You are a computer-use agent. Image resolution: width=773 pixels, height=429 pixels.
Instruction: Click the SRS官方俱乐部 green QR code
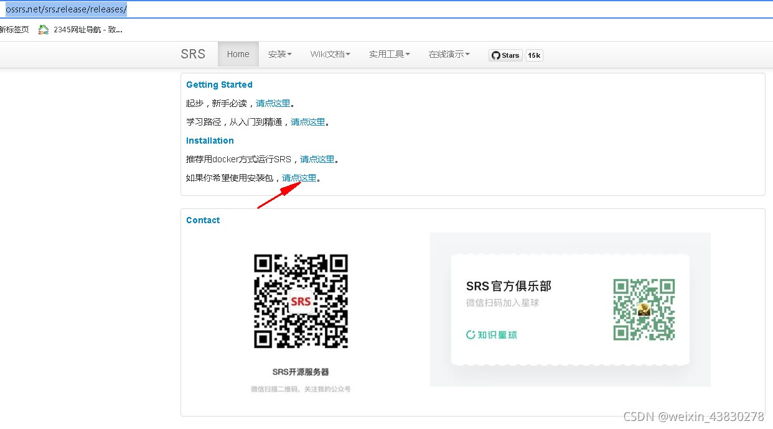click(644, 310)
